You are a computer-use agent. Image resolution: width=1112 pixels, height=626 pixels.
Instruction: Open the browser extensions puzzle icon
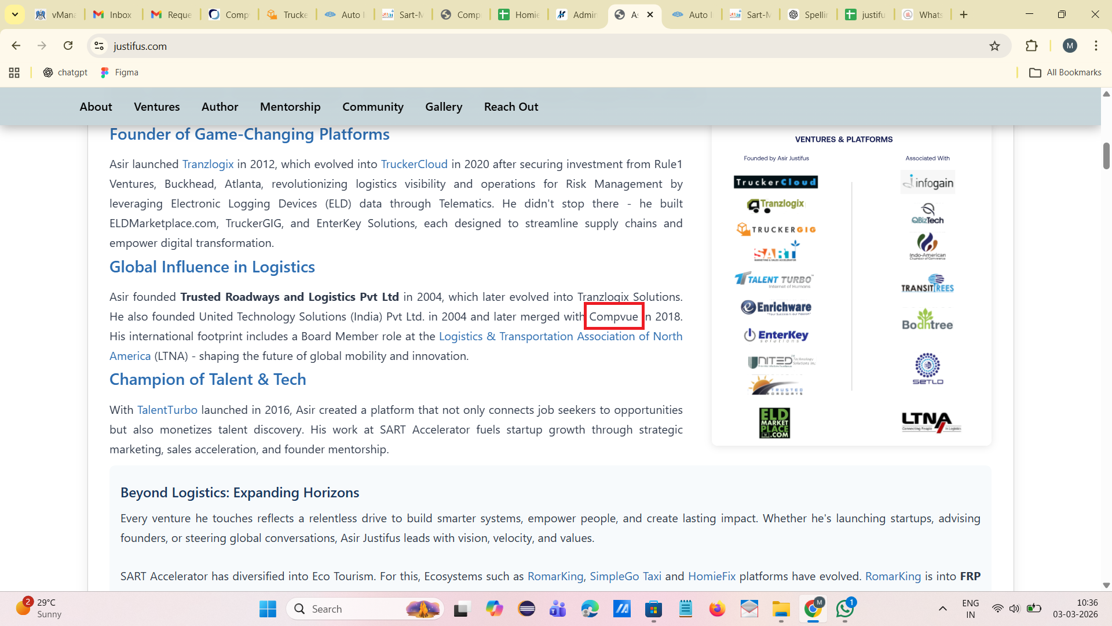tap(1031, 46)
